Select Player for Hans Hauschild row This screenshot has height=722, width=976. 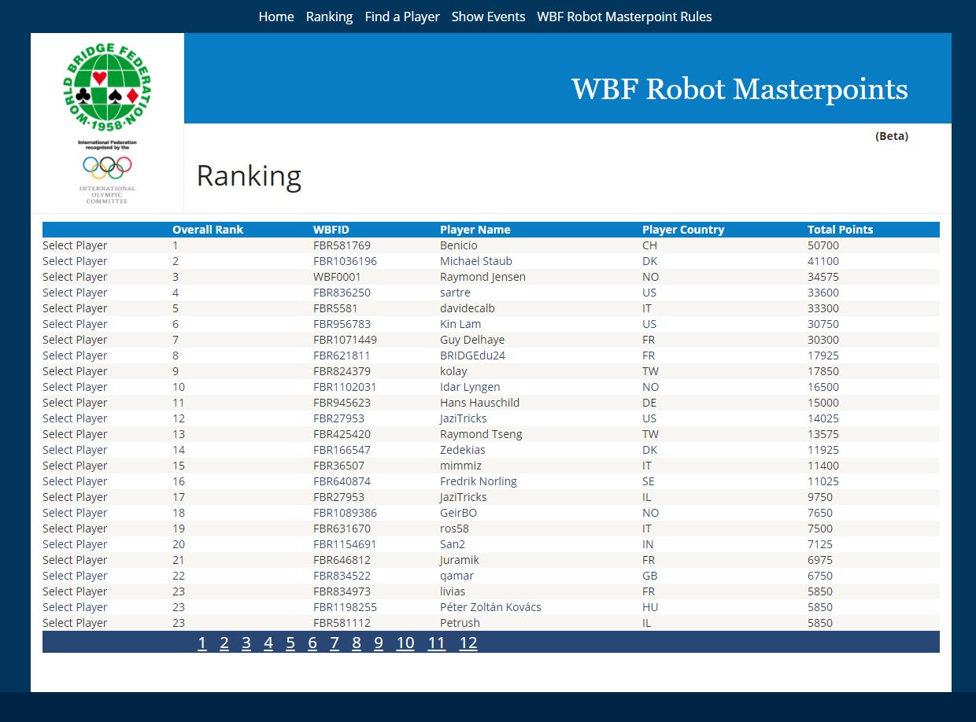point(75,403)
